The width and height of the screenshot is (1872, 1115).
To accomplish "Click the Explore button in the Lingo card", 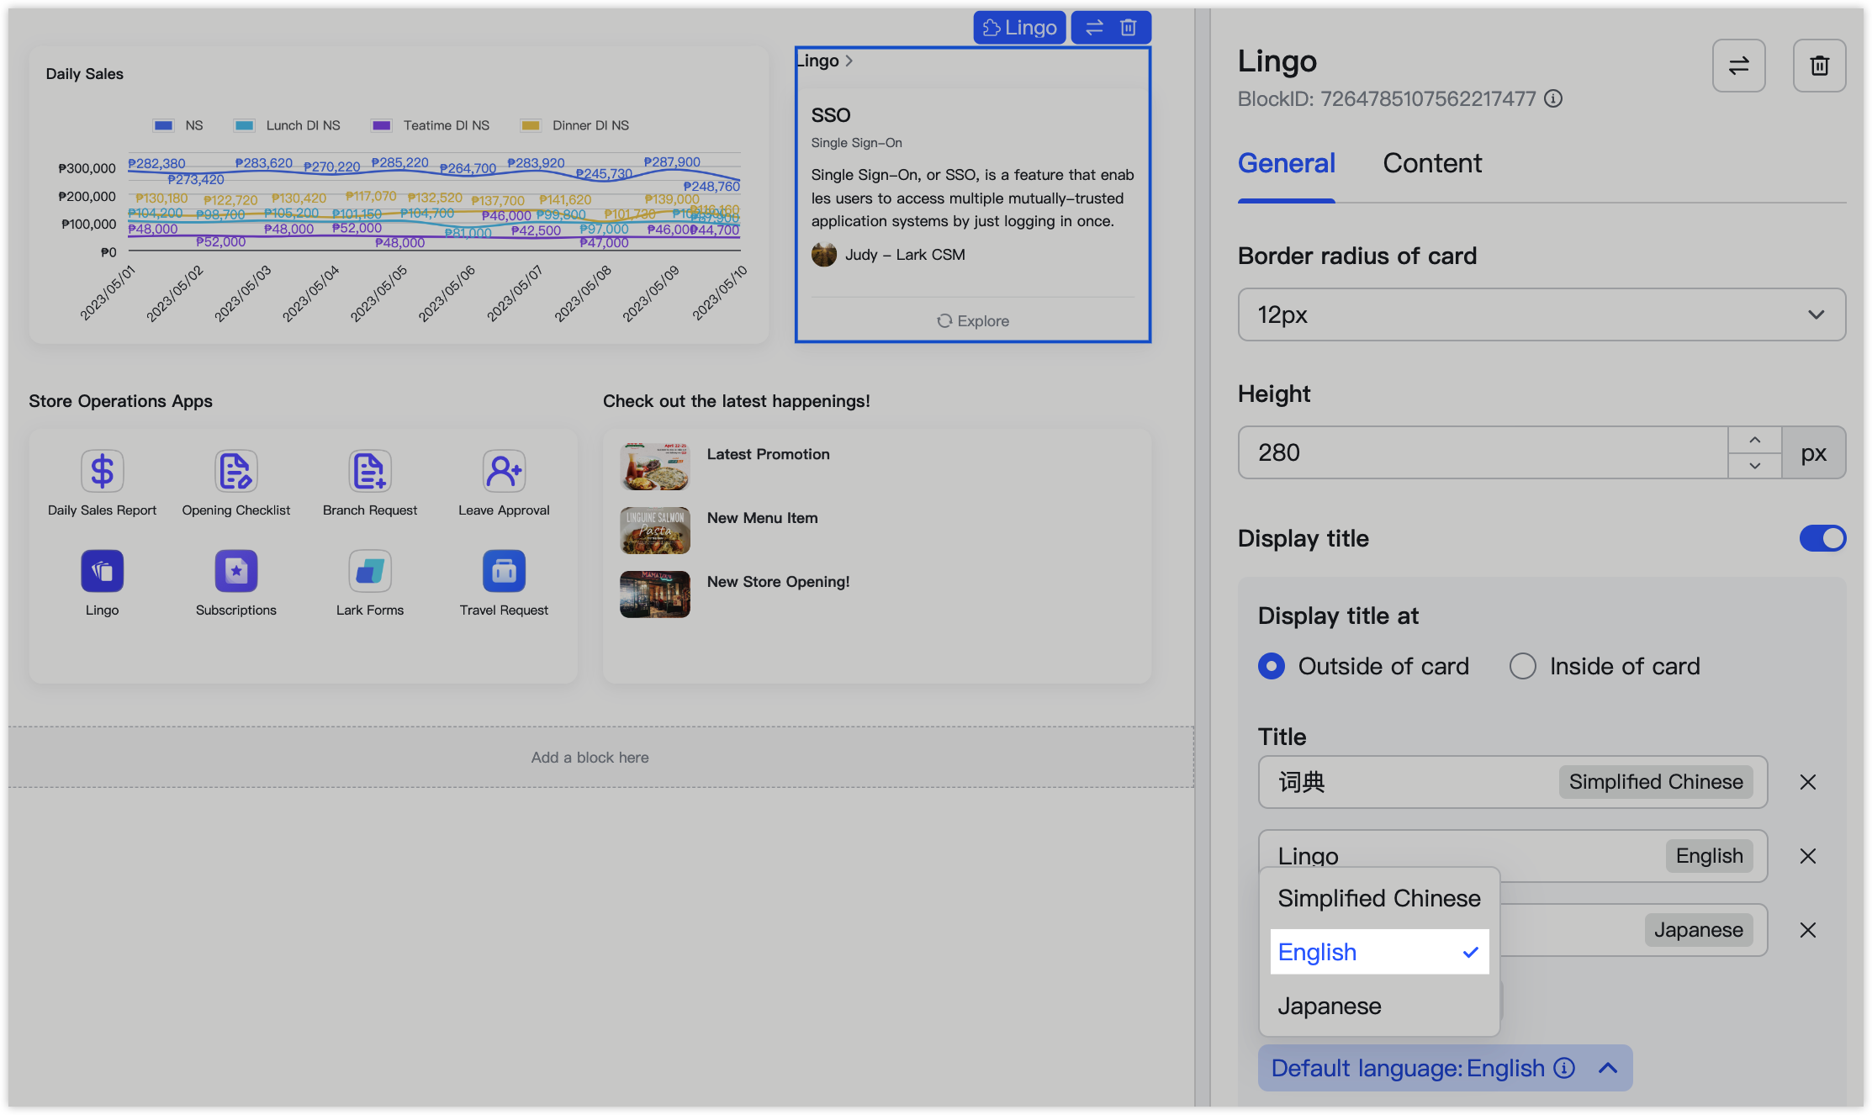I will 973,321.
